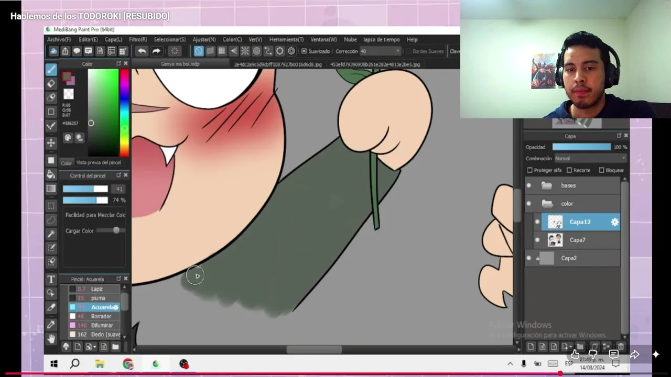
Task: Enable the radial snap icon
Action: click(245, 51)
